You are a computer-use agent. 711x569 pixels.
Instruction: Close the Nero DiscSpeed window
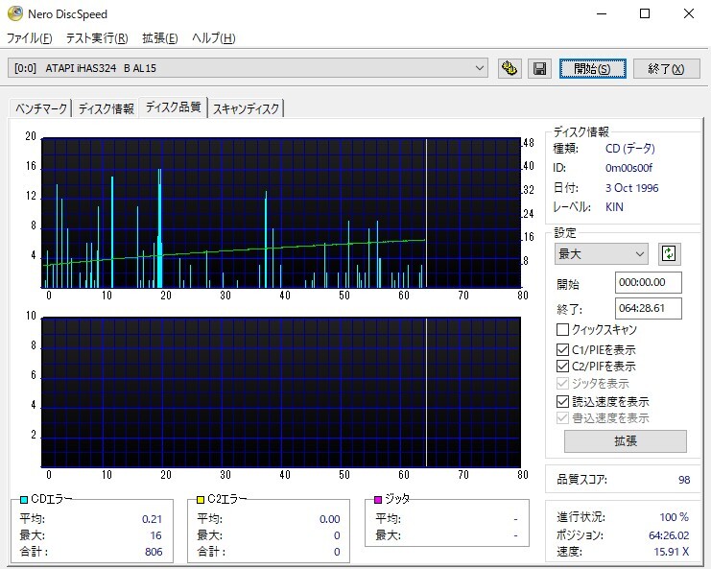689,14
